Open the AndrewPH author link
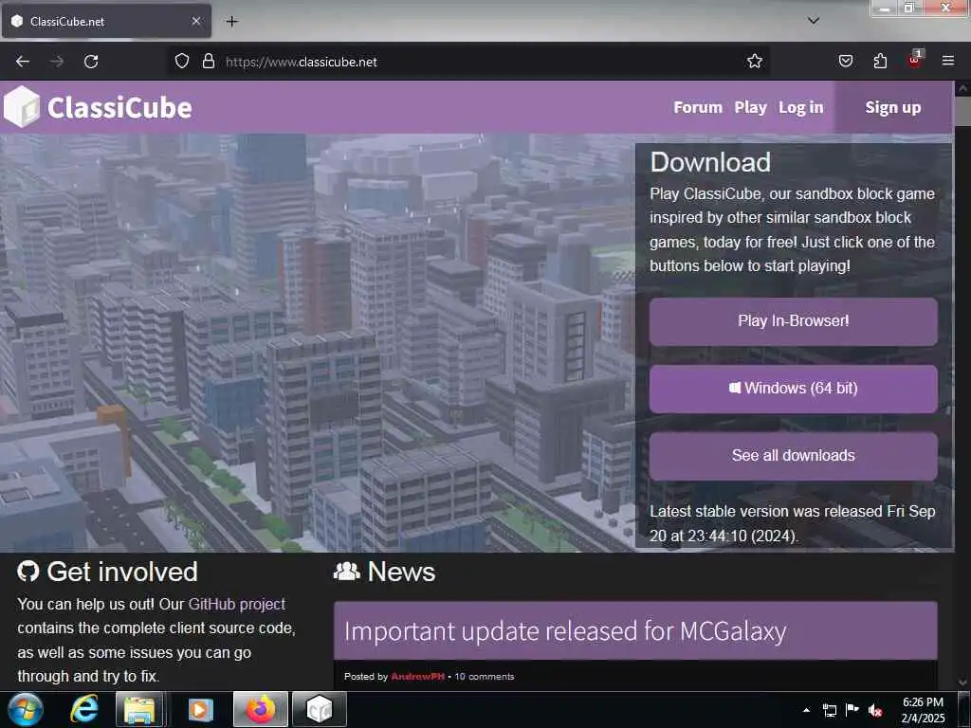Image resolution: width=971 pixels, height=728 pixels. pyautogui.click(x=417, y=677)
